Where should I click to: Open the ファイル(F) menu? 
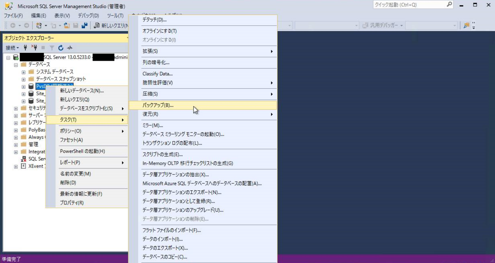(13, 16)
